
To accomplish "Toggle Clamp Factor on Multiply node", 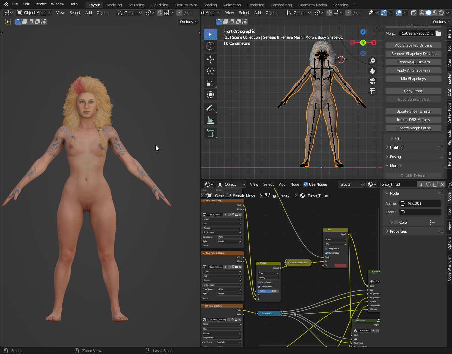I will click(259, 287).
